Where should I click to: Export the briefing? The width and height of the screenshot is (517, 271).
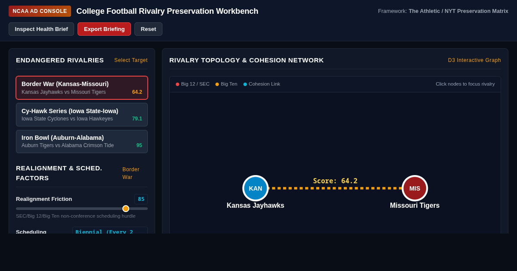click(104, 29)
